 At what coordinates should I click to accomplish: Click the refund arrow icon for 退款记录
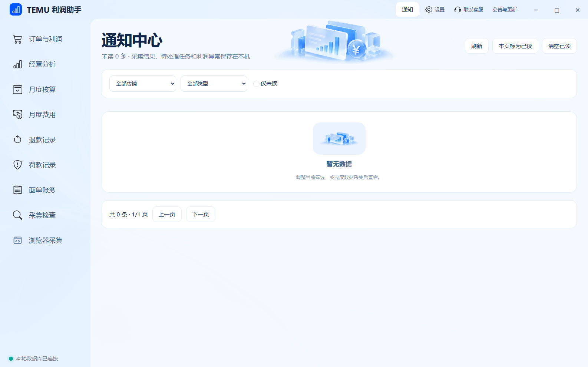pos(17,140)
